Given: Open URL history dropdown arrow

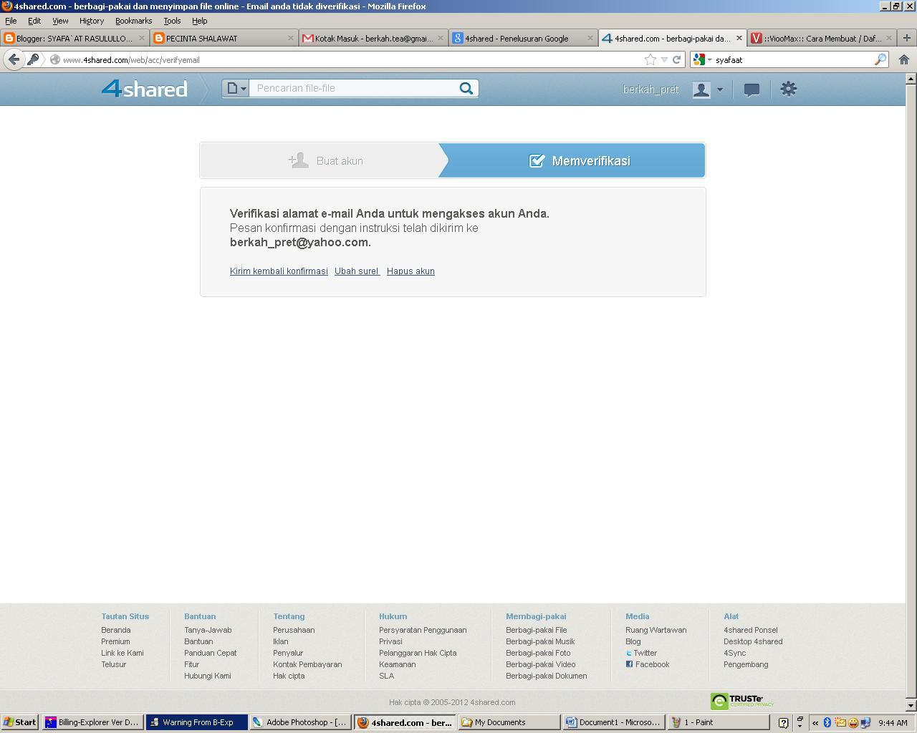Looking at the screenshot, I should 664,59.
